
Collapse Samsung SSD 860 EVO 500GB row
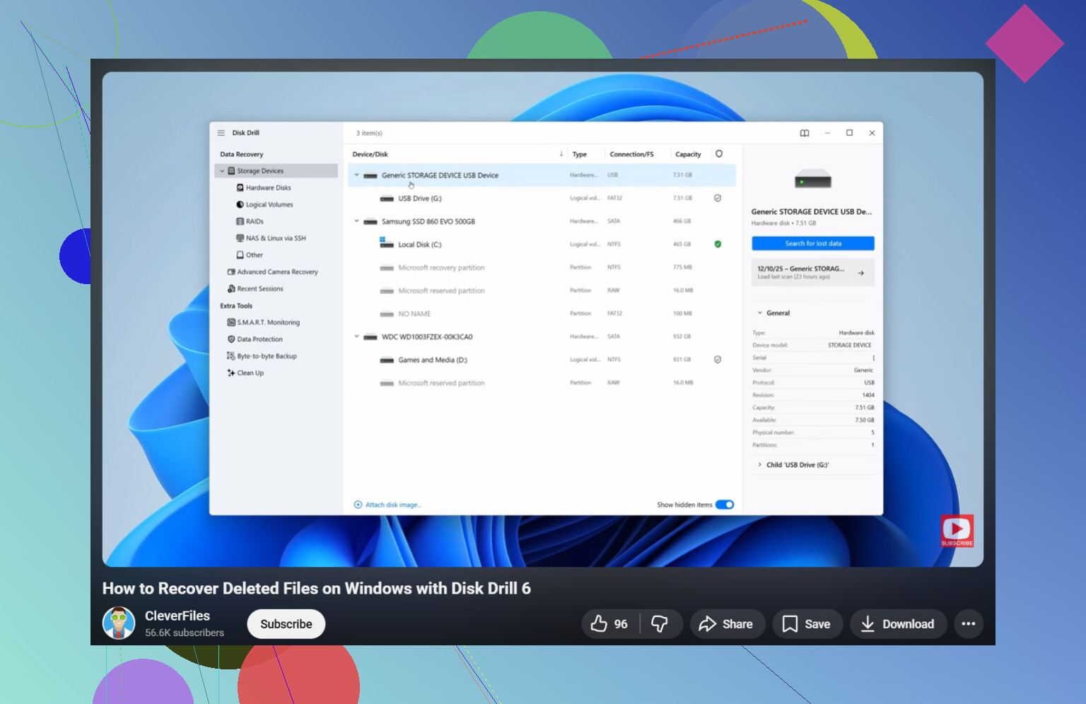[x=356, y=221]
